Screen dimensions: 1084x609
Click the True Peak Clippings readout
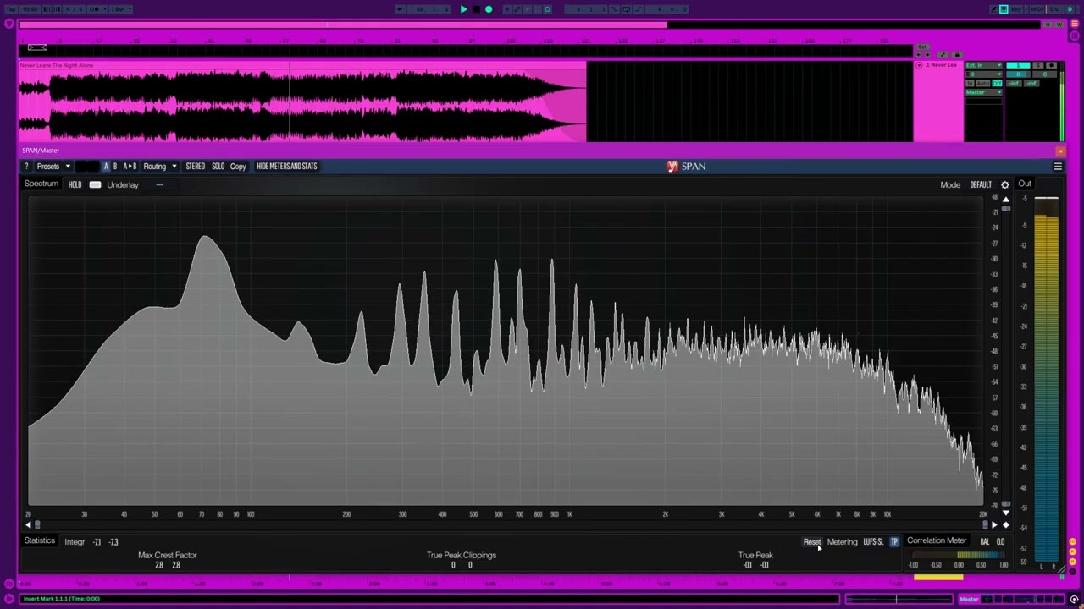(x=462, y=560)
